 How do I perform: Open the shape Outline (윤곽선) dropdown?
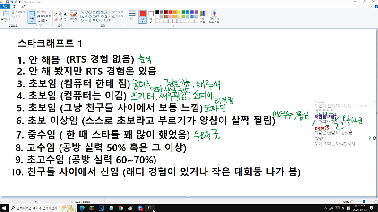(x=119, y=12)
